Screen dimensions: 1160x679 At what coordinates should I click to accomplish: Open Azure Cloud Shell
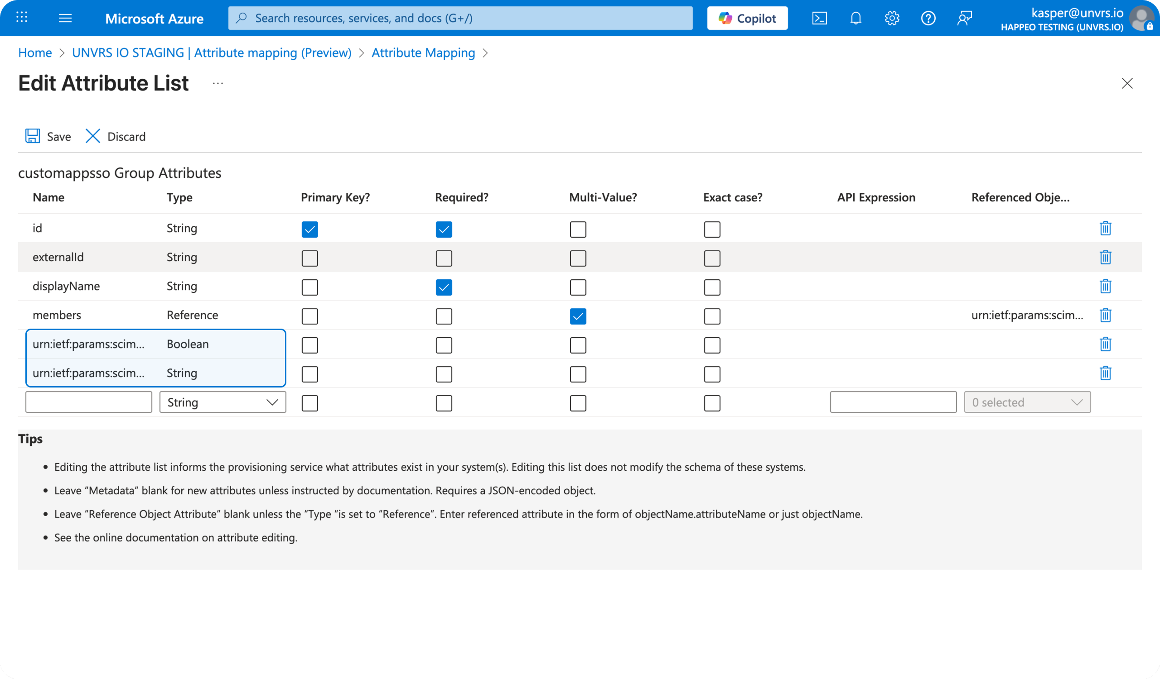coord(819,18)
